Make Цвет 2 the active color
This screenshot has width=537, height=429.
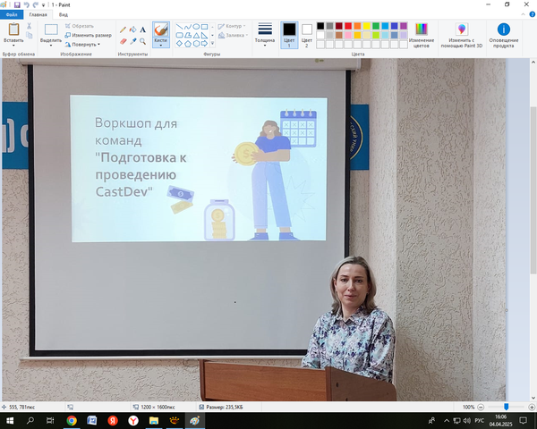(307, 33)
